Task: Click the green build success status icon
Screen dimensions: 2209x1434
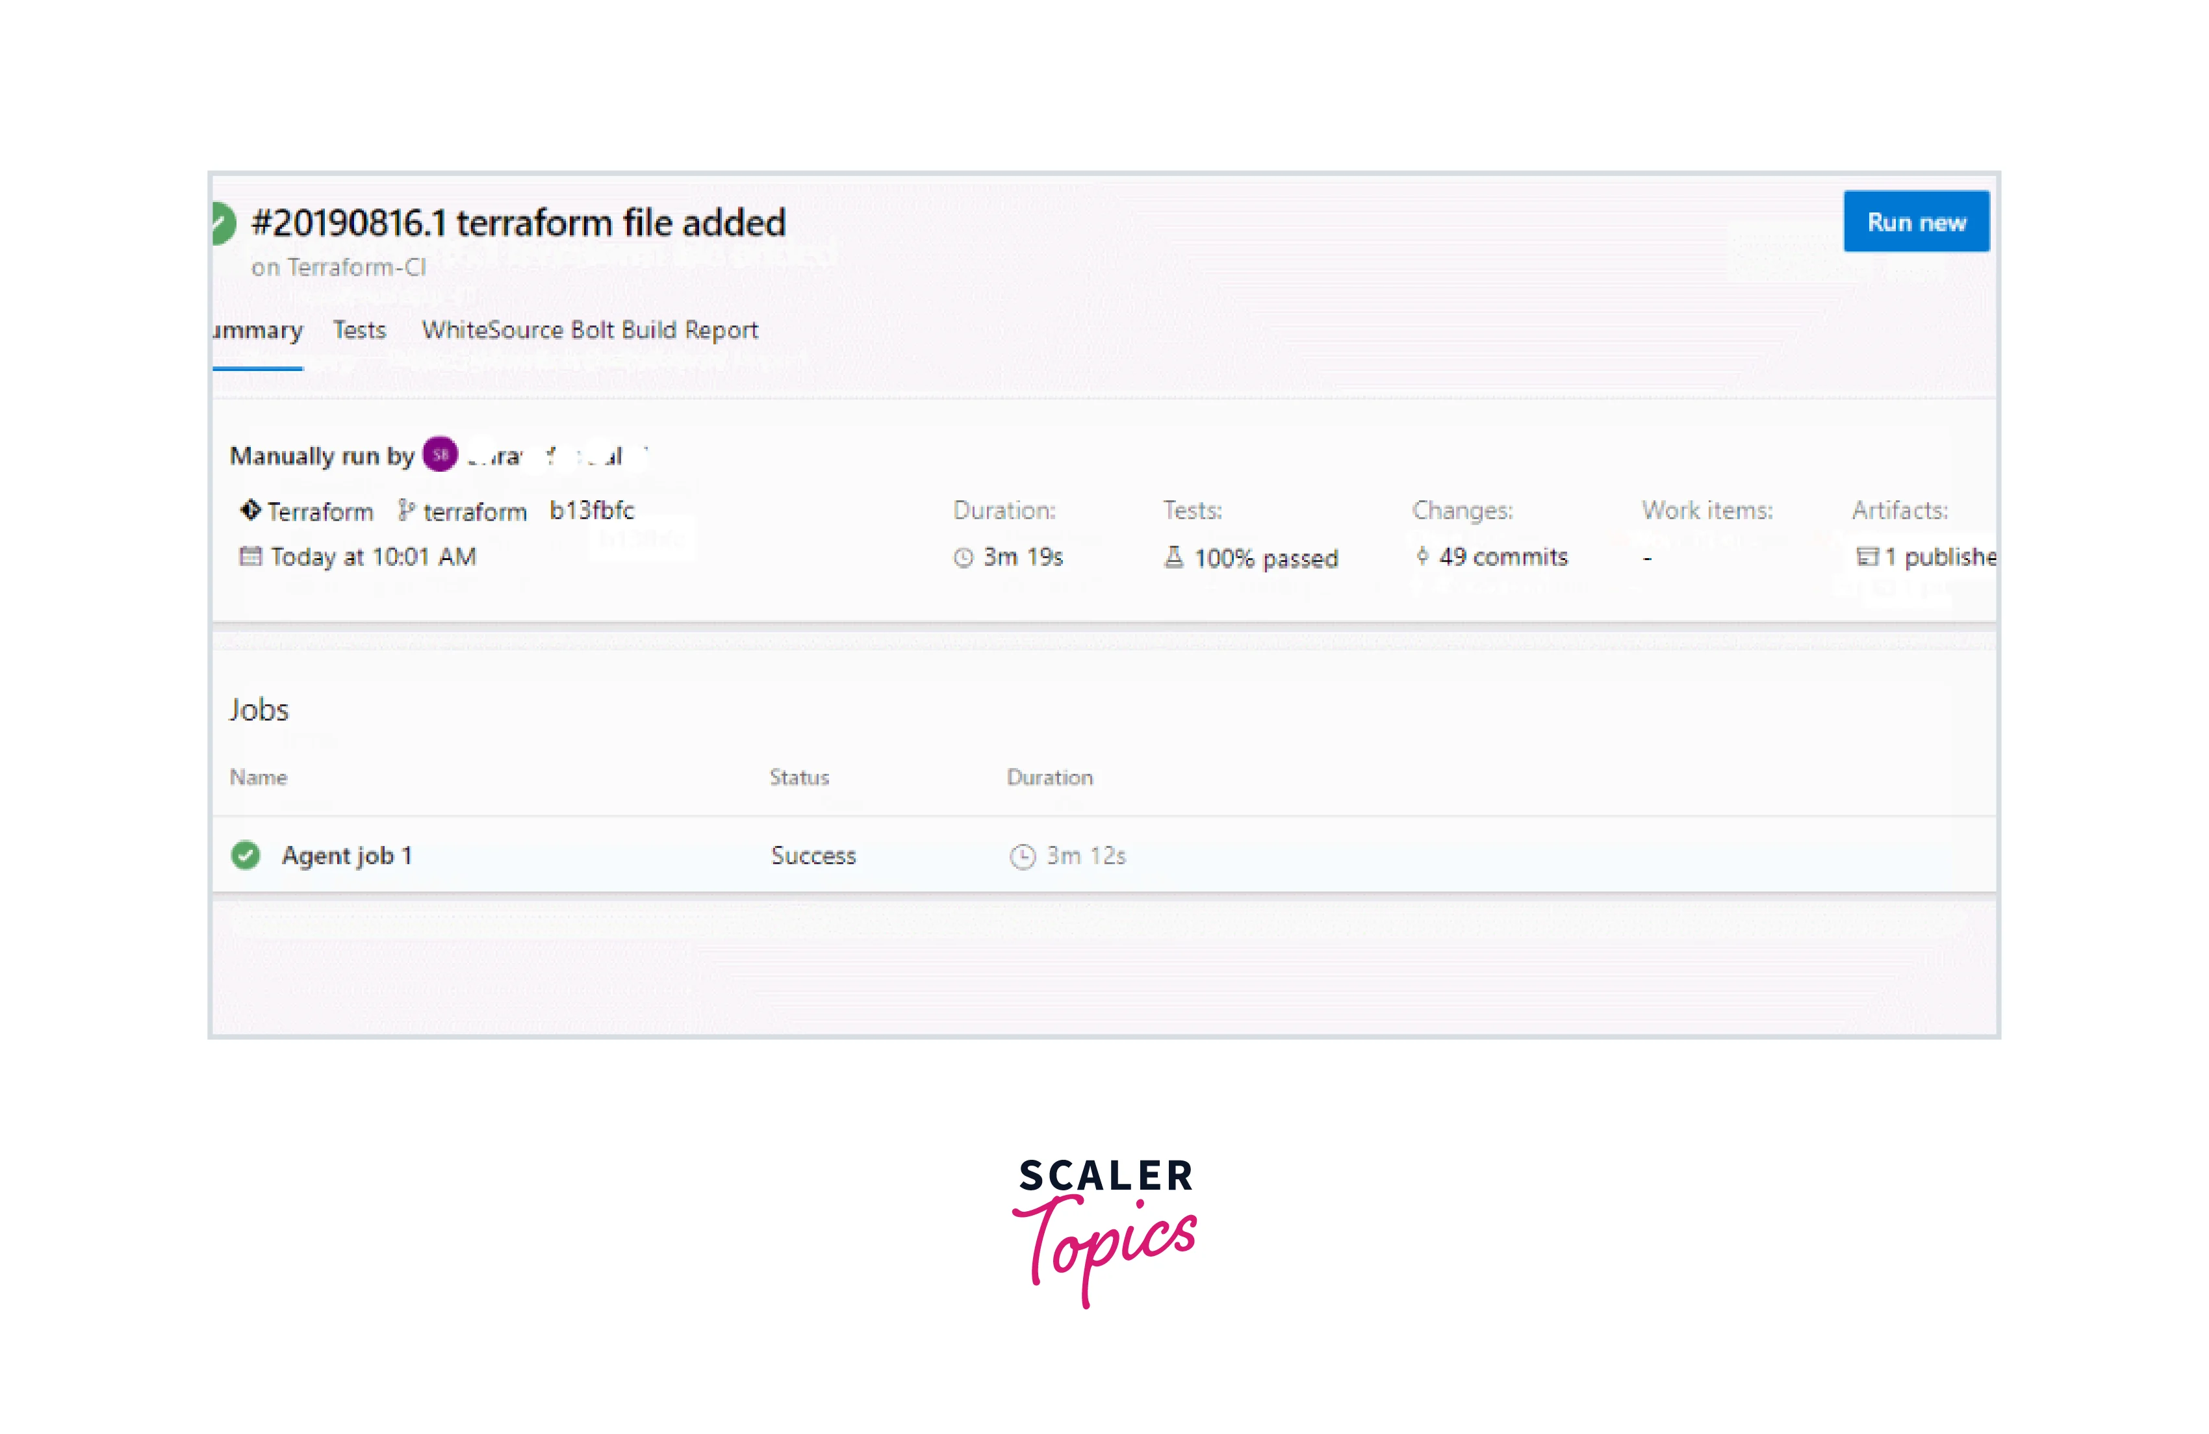Action: 223,224
